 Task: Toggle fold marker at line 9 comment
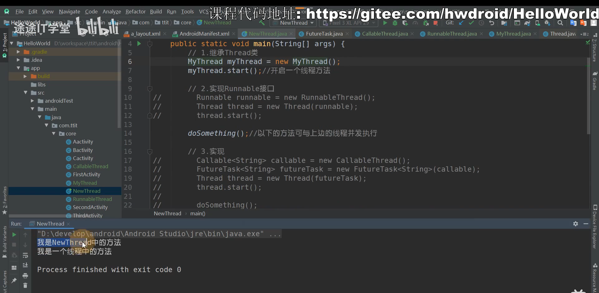[150, 88]
